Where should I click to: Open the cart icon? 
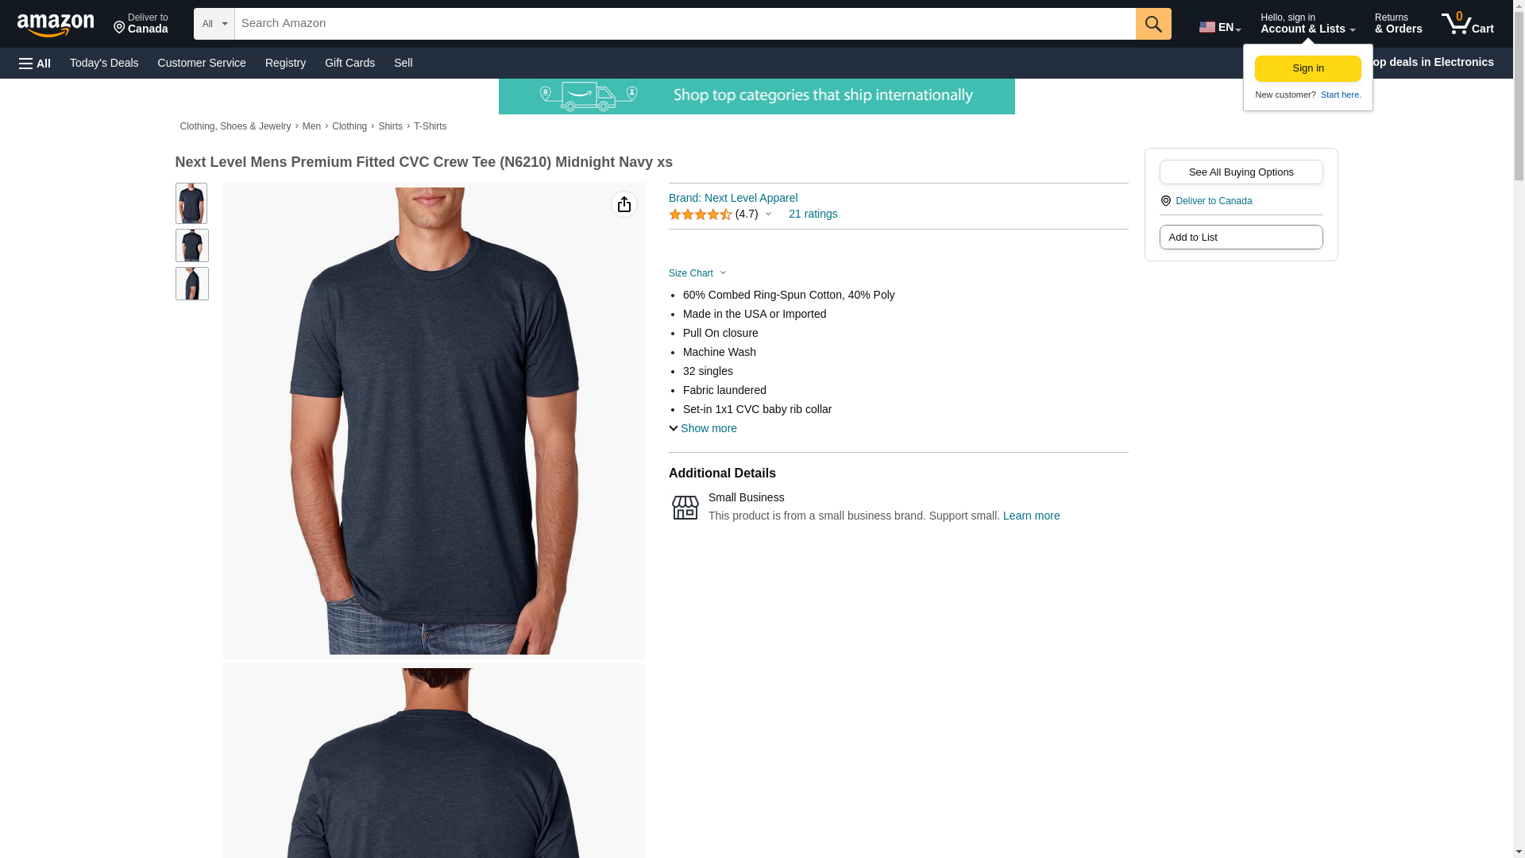coord(1467,24)
